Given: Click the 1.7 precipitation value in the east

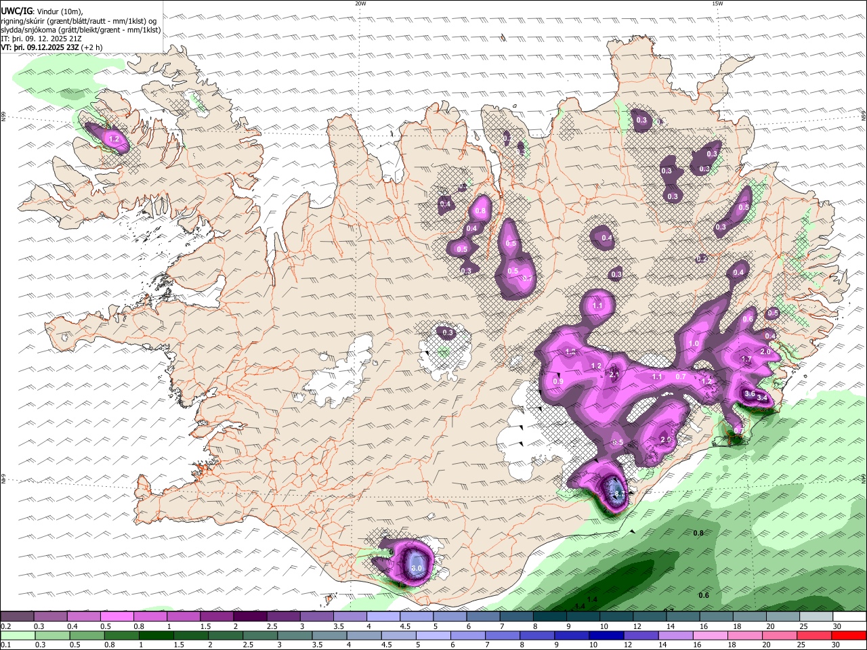Looking at the screenshot, I should pyautogui.click(x=746, y=360).
